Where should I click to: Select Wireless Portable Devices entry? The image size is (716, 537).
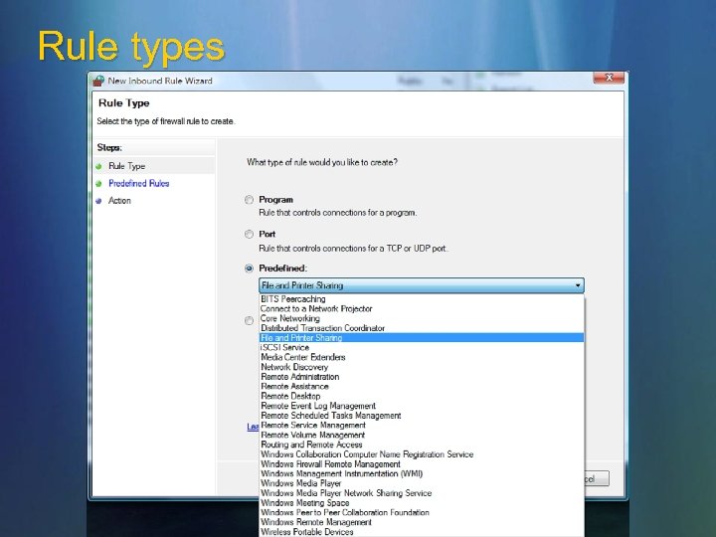[x=307, y=531]
